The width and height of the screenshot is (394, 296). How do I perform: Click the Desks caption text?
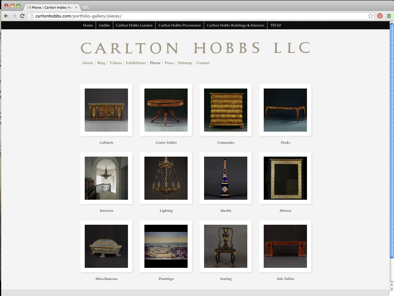[285, 143]
